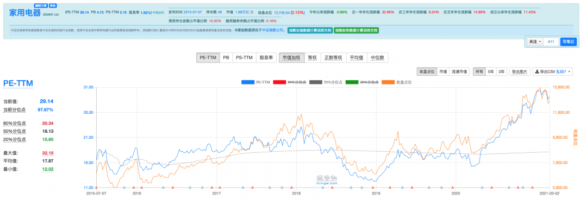Click the 今年以来涨跌幅 -0.86% value
The height and width of the screenshot is (201, 587).
point(342,12)
